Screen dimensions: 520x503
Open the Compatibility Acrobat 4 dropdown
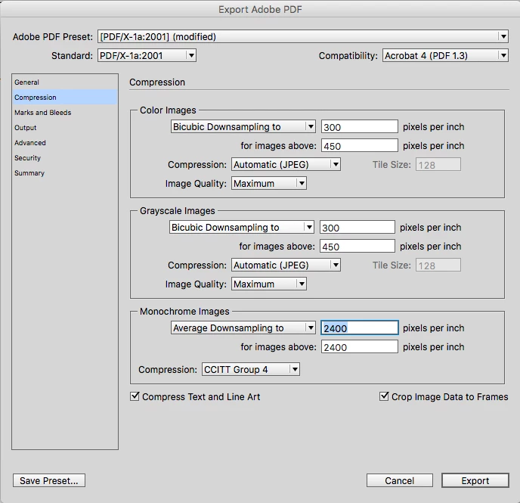click(445, 55)
